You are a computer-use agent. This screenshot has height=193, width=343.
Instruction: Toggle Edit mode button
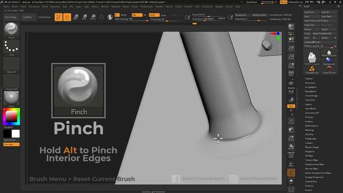pos(58,17)
